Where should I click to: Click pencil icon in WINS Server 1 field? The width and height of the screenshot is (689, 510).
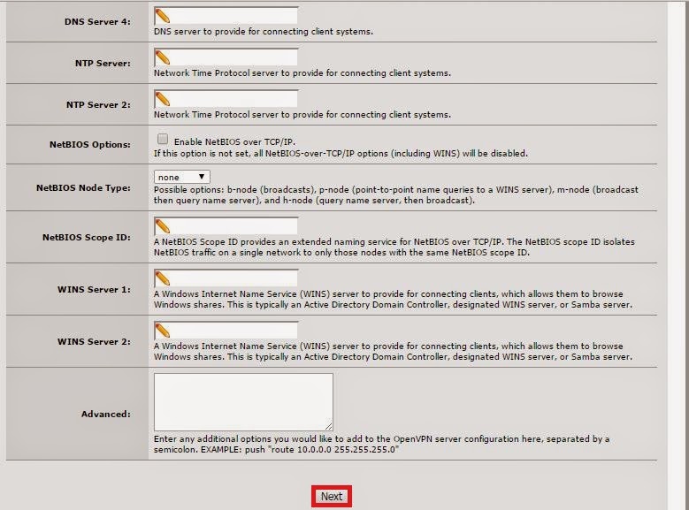point(163,278)
